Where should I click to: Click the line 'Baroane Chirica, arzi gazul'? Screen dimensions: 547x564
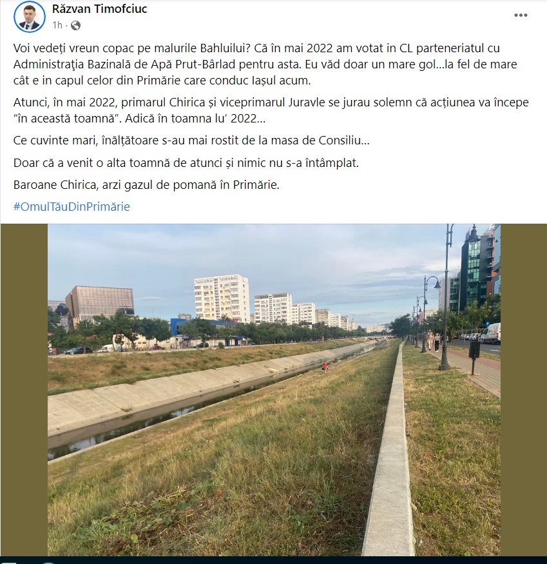146,185
